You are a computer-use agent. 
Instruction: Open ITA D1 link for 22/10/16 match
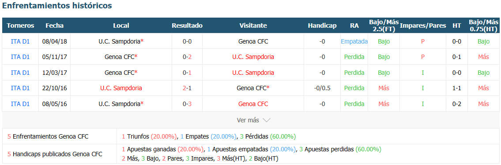(x=20, y=88)
